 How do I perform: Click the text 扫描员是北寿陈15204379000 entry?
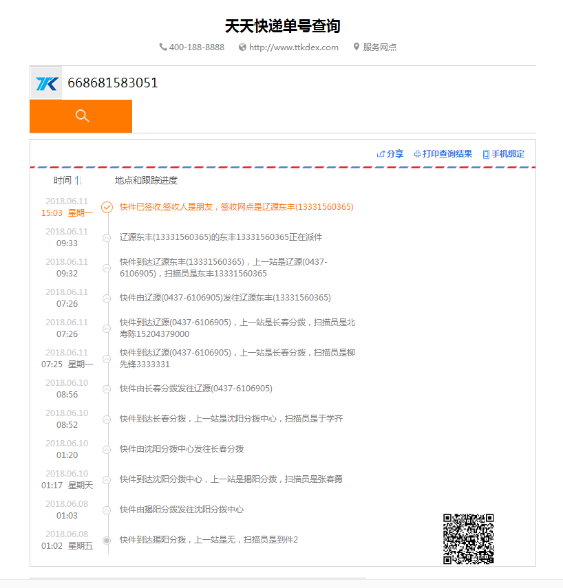click(237, 328)
